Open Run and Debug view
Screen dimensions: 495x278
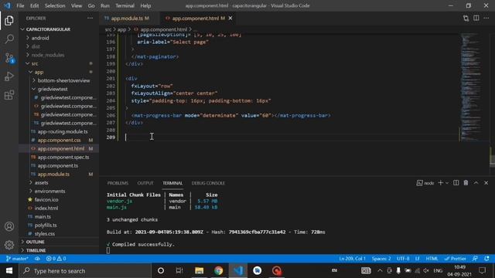[9, 76]
